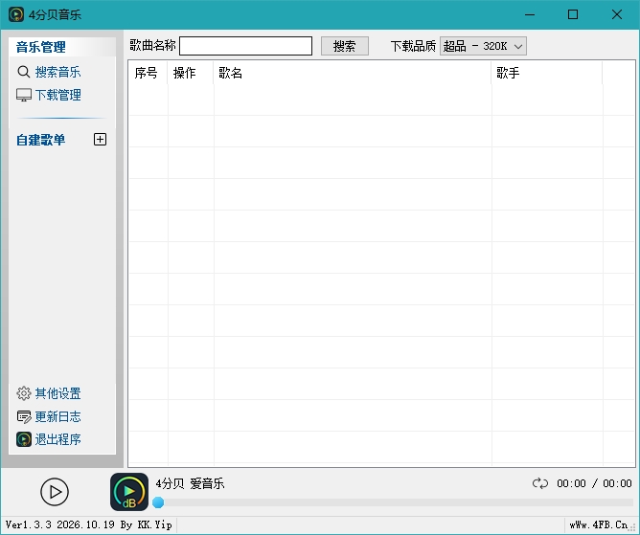
Task: Minimize the 4分贝音乐 window
Action: (530, 14)
